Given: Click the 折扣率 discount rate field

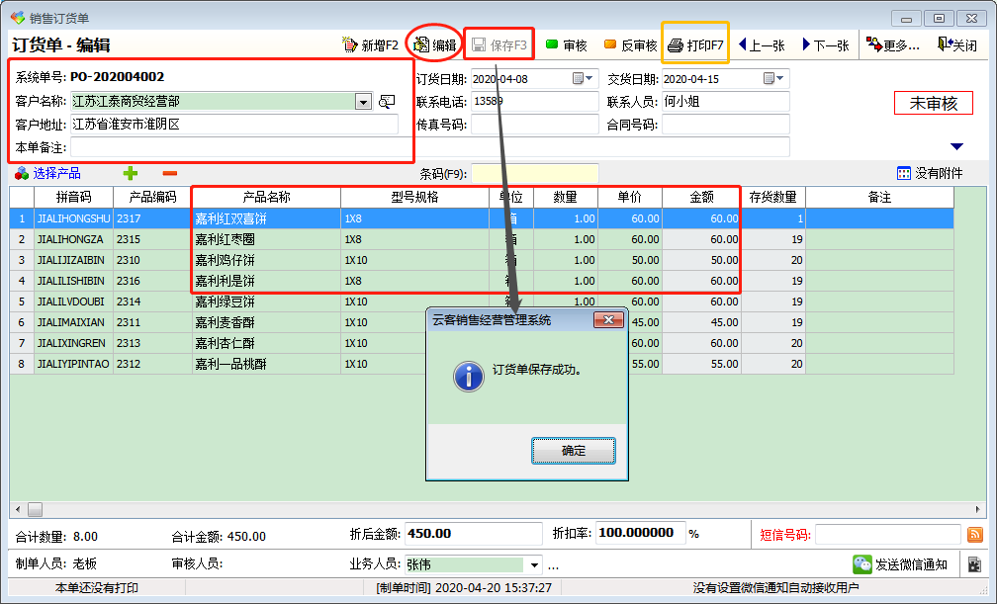Looking at the screenshot, I should pyautogui.click(x=641, y=534).
